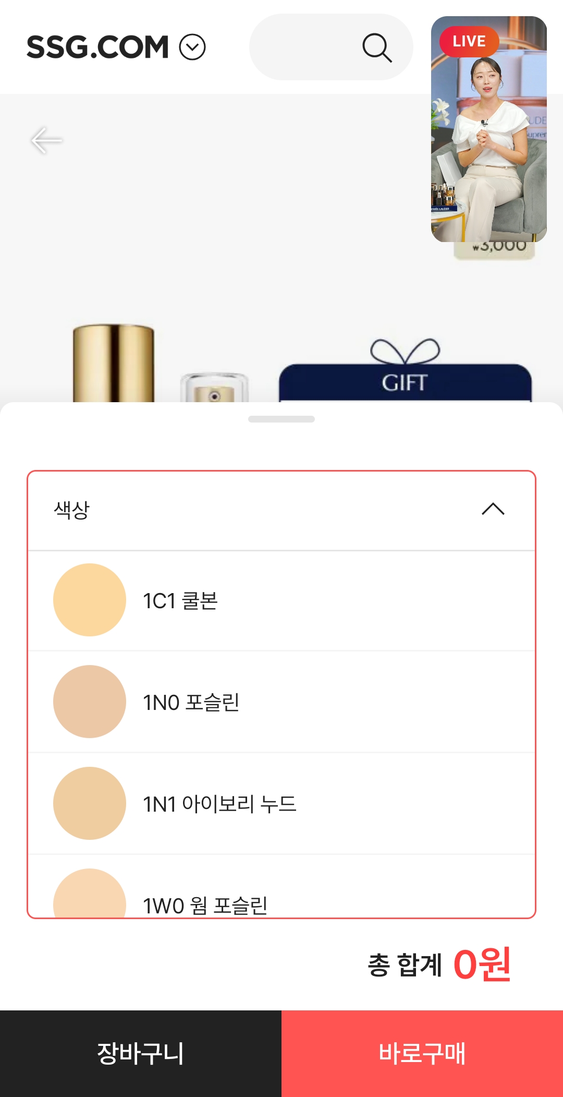Tap the red LIVE badge

coord(469,41)
